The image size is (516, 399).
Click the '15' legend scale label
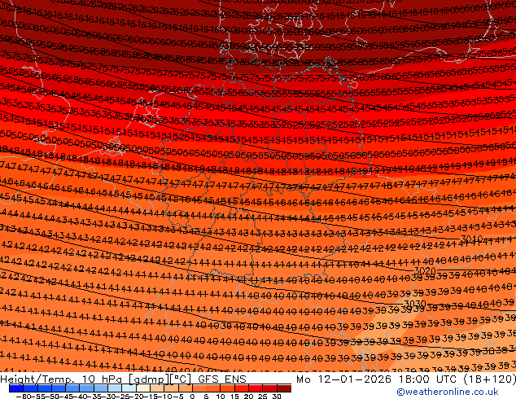coord(234,397)
